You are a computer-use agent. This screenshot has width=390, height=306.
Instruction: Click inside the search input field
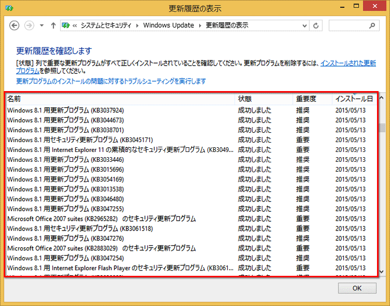347,25
